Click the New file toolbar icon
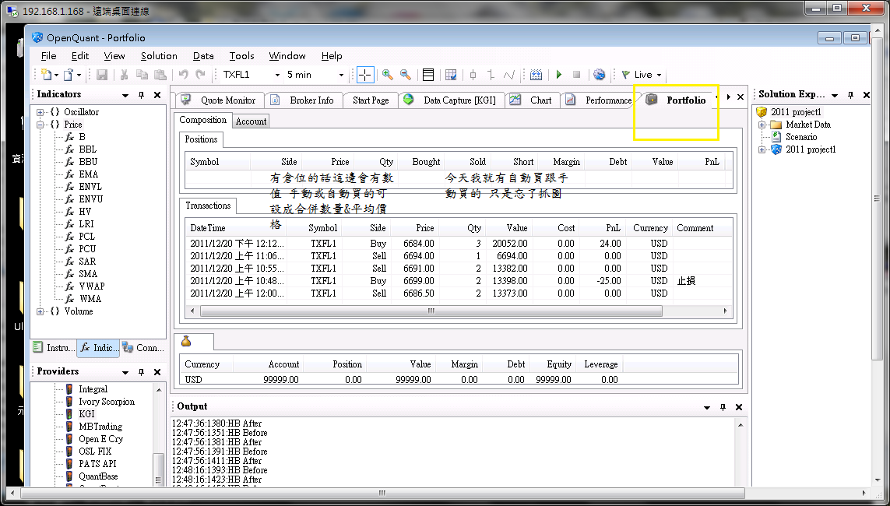Screen dimensions: 890x506 point(47,75)
